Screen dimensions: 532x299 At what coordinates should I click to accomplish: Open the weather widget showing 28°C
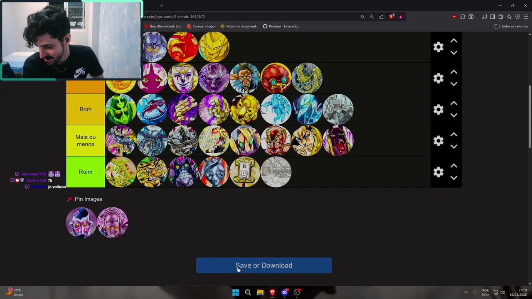point(14,292)
